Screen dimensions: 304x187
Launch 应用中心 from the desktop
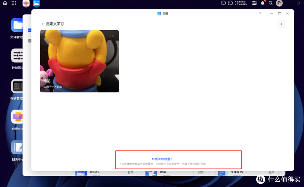click(17, 117)
